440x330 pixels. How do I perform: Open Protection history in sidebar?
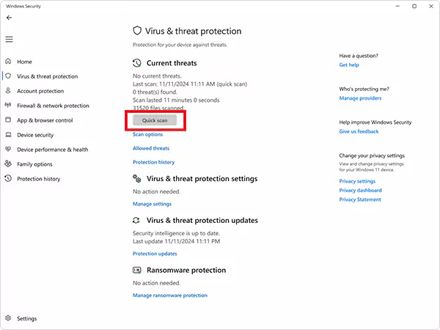click(x=39, y=179)
